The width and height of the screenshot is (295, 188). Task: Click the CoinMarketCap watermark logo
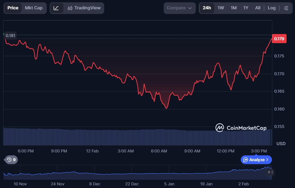tap(241, 128)
